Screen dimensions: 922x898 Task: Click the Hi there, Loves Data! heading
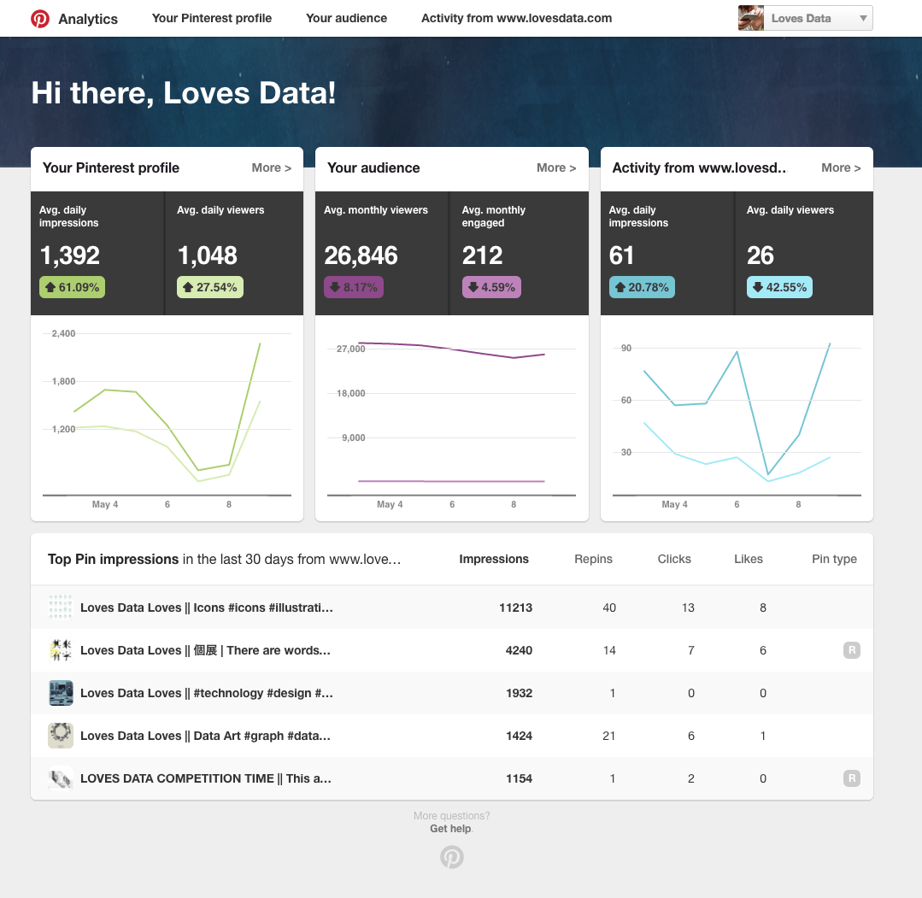[184, 93]
